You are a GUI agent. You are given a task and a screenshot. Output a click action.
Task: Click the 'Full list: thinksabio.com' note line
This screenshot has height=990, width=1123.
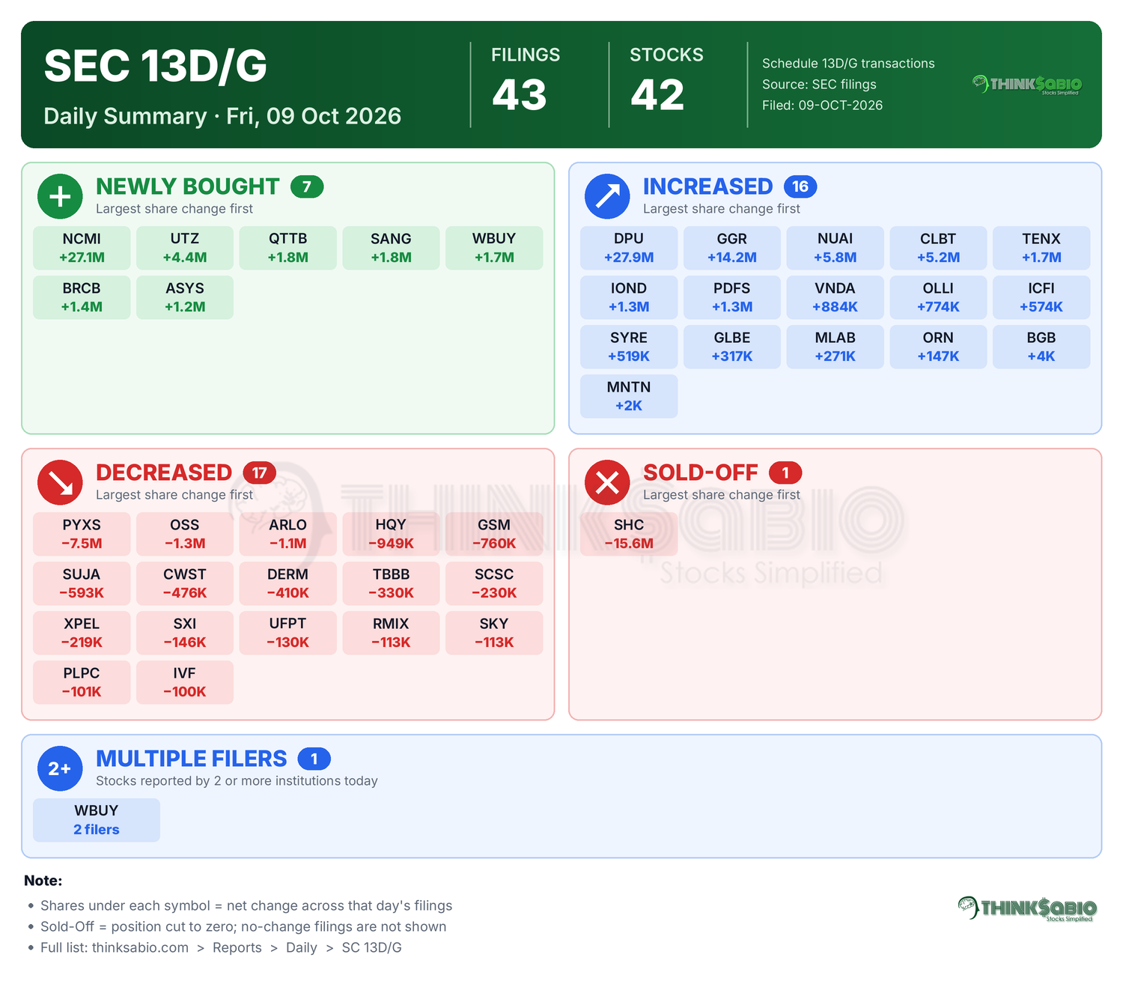(221, 947)
